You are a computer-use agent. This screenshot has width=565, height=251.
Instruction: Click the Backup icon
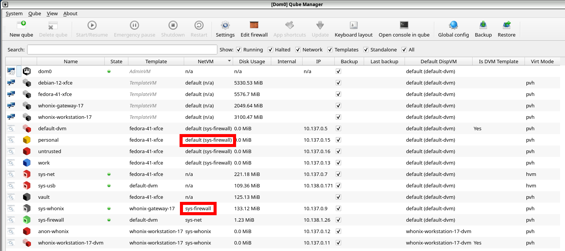pyautogui.click(x=483, y=26)
